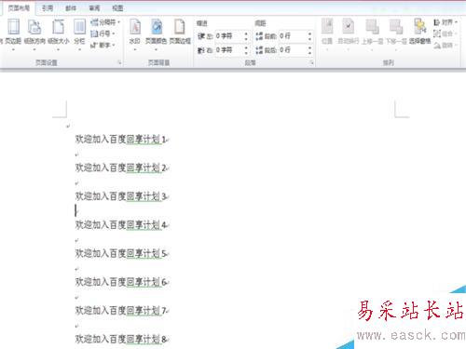Switch to the 视图 view tab
466x349 pixels.
click(117, 8)
